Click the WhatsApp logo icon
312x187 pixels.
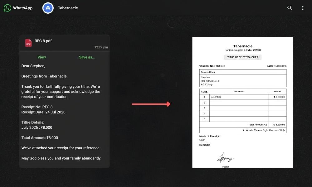click(7, 8)
